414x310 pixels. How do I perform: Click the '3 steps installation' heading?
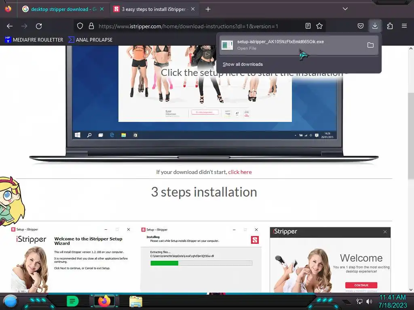pyautogui.click(x=204, y=192)
